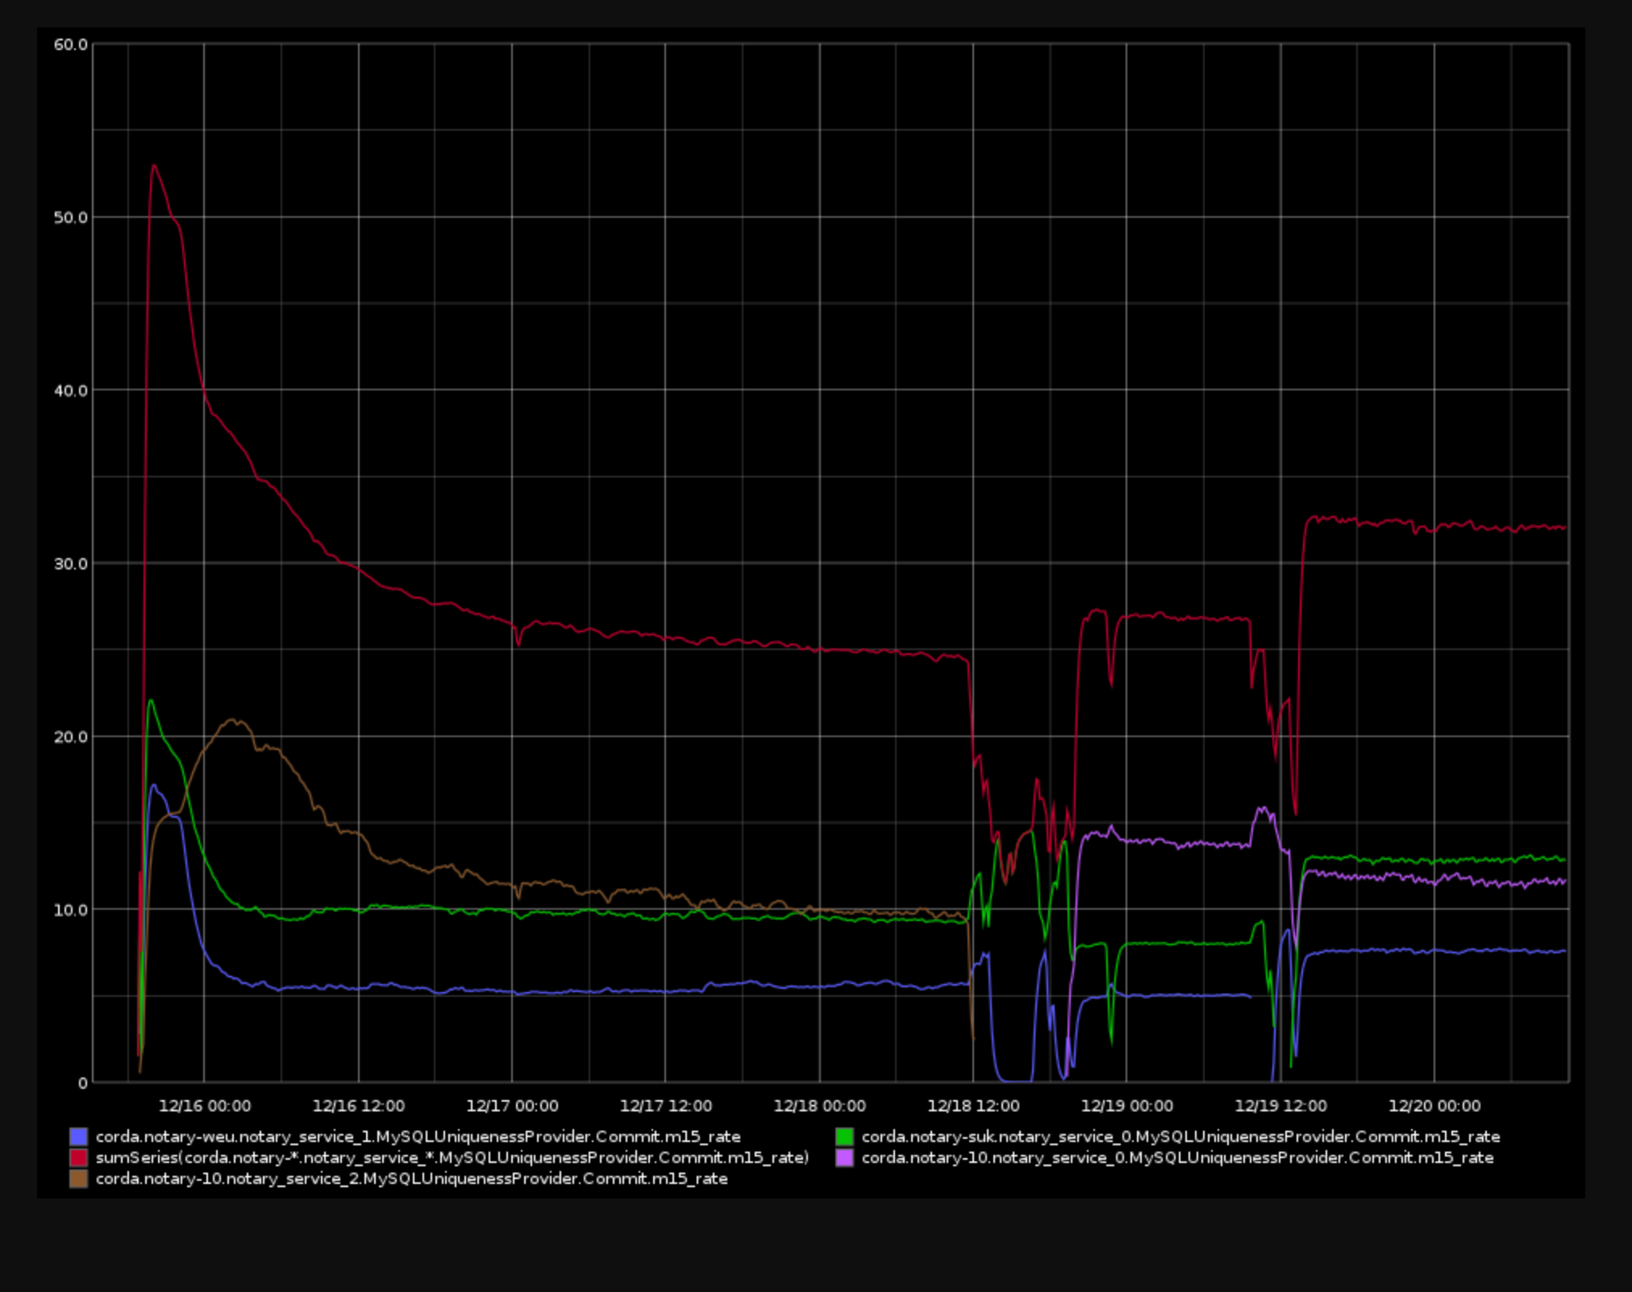Click the brown series peak near 21
The height and width of the screenshot is (1292, 1632).
(x=234, y=720)
